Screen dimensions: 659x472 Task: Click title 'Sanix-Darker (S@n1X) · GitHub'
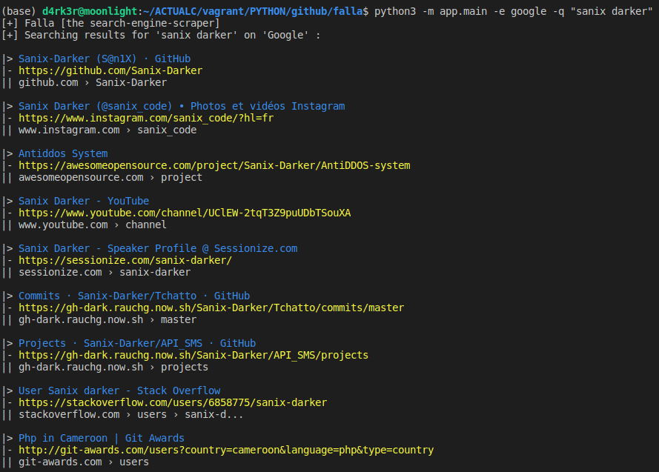tap(105, 59)
